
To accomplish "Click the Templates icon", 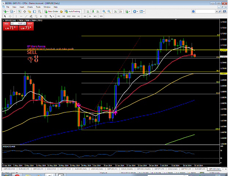I will 141,11.
